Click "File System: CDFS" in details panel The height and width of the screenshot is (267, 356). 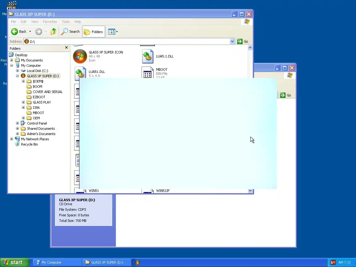[x=72, y=210]
